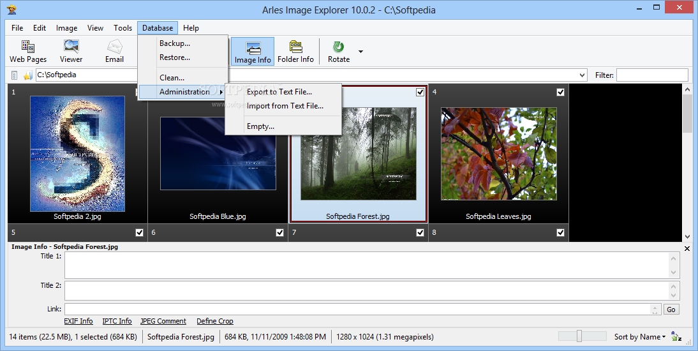Select the Softpedia 2.jpg thumbnail
This screenshot has height=351, width=698.
(77, 154)
